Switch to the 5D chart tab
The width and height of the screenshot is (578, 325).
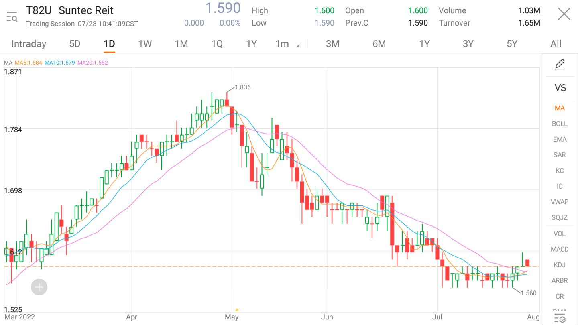[x=75, y=44]
